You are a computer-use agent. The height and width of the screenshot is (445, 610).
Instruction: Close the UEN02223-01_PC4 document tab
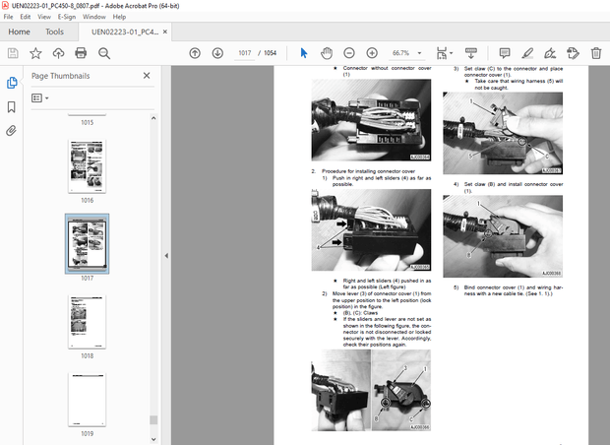(165, 32)
